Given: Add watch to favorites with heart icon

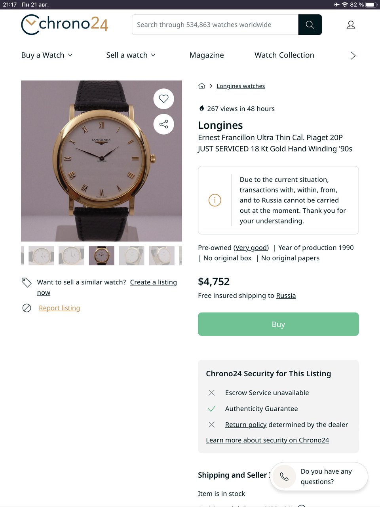Looking at the screenshot, I should (x=163, y=99).
